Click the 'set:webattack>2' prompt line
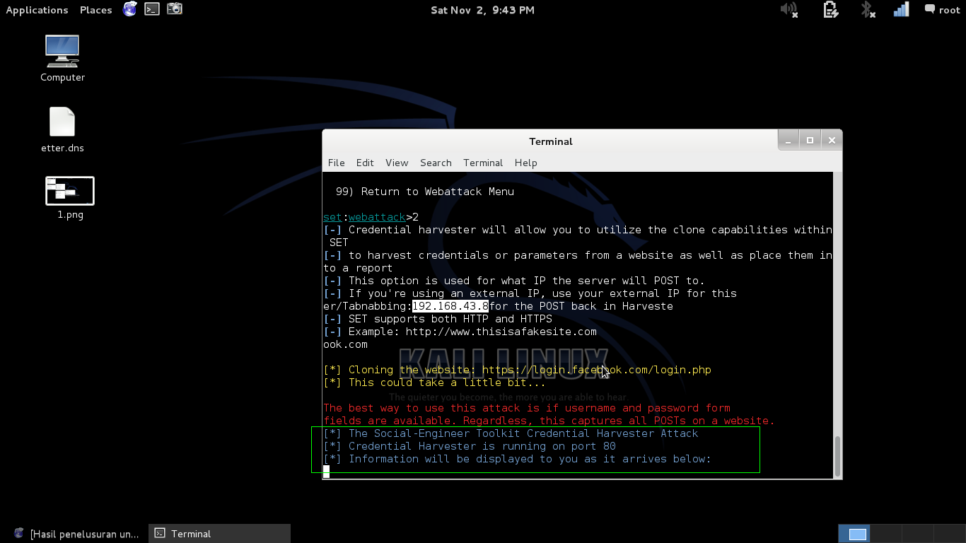966x543 pixels. (x=371, y=217)
